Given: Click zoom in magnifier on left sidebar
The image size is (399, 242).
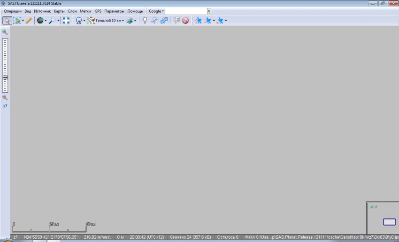Looking at the screenshot, I should (5, 32).
